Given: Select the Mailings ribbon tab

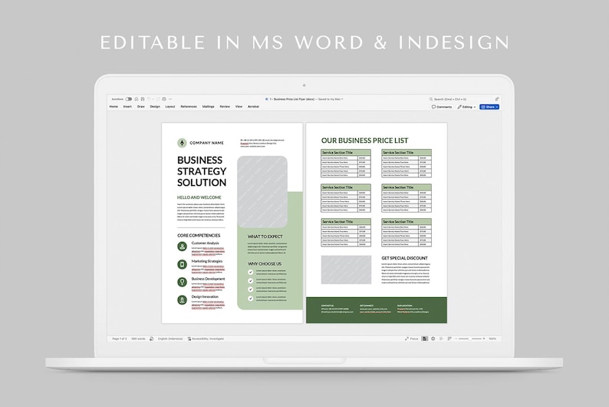Looking at the screenshot, I should pyautogui.click(x=208, y=107).
